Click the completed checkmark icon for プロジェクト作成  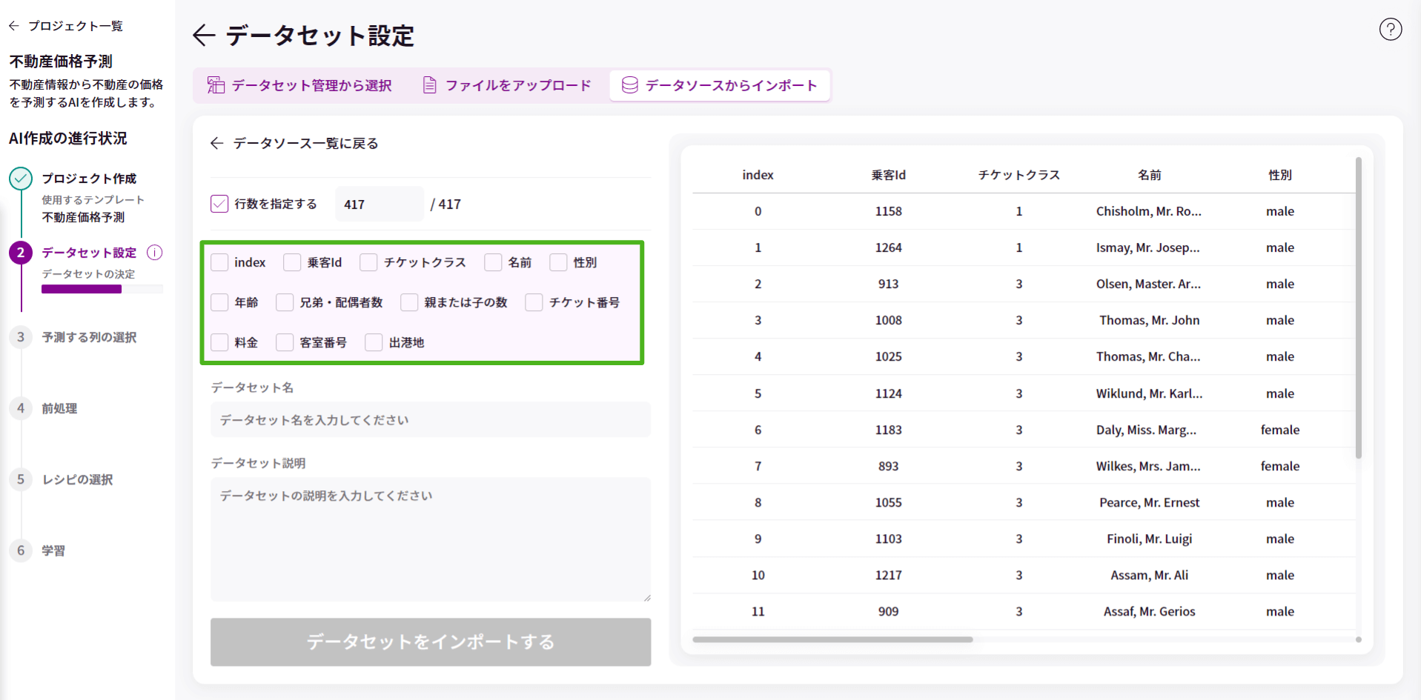coord(21,179)
